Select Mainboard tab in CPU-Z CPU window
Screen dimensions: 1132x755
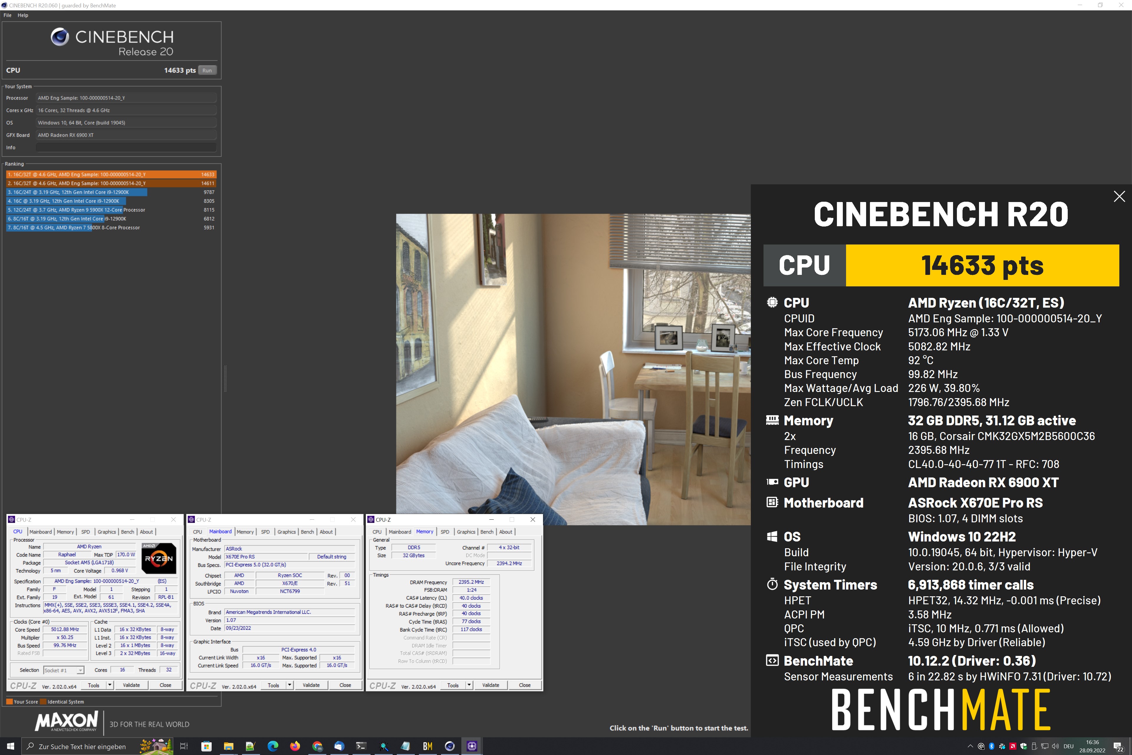click(40, 531)
